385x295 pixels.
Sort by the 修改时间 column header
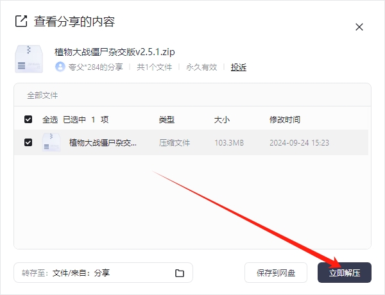[x=284, y=120]
